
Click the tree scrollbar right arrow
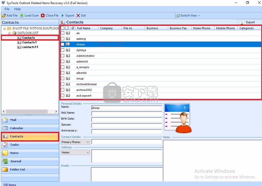(x=56, y=111)
